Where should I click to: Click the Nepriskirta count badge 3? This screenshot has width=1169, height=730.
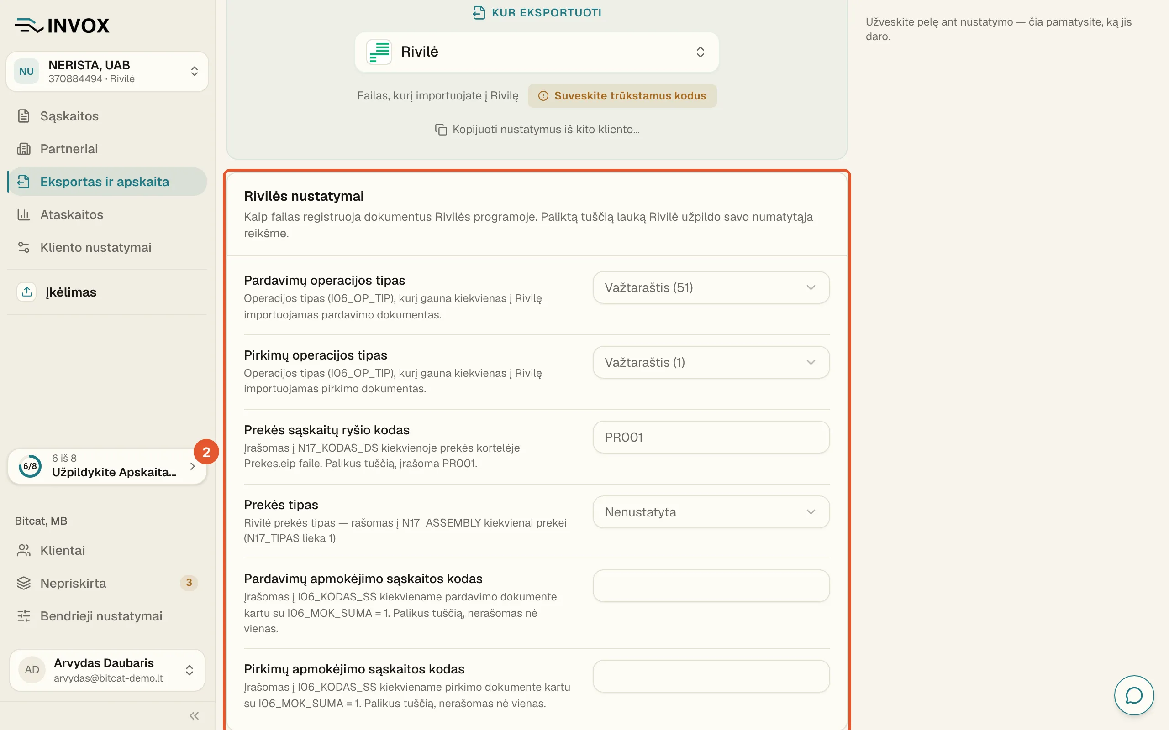[x=189, y=583]
